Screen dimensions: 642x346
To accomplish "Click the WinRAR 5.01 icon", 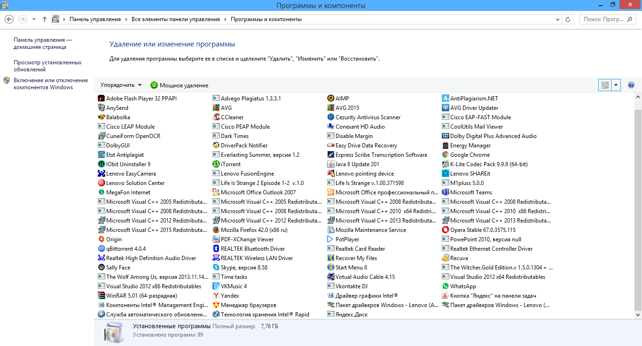I will (x=101, y=296).
